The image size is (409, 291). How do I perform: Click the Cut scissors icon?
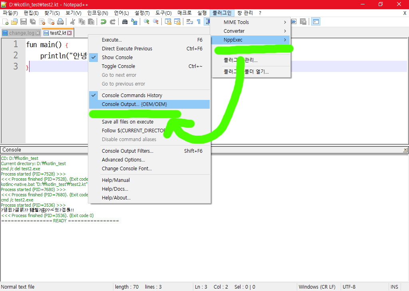coord(73,22)
